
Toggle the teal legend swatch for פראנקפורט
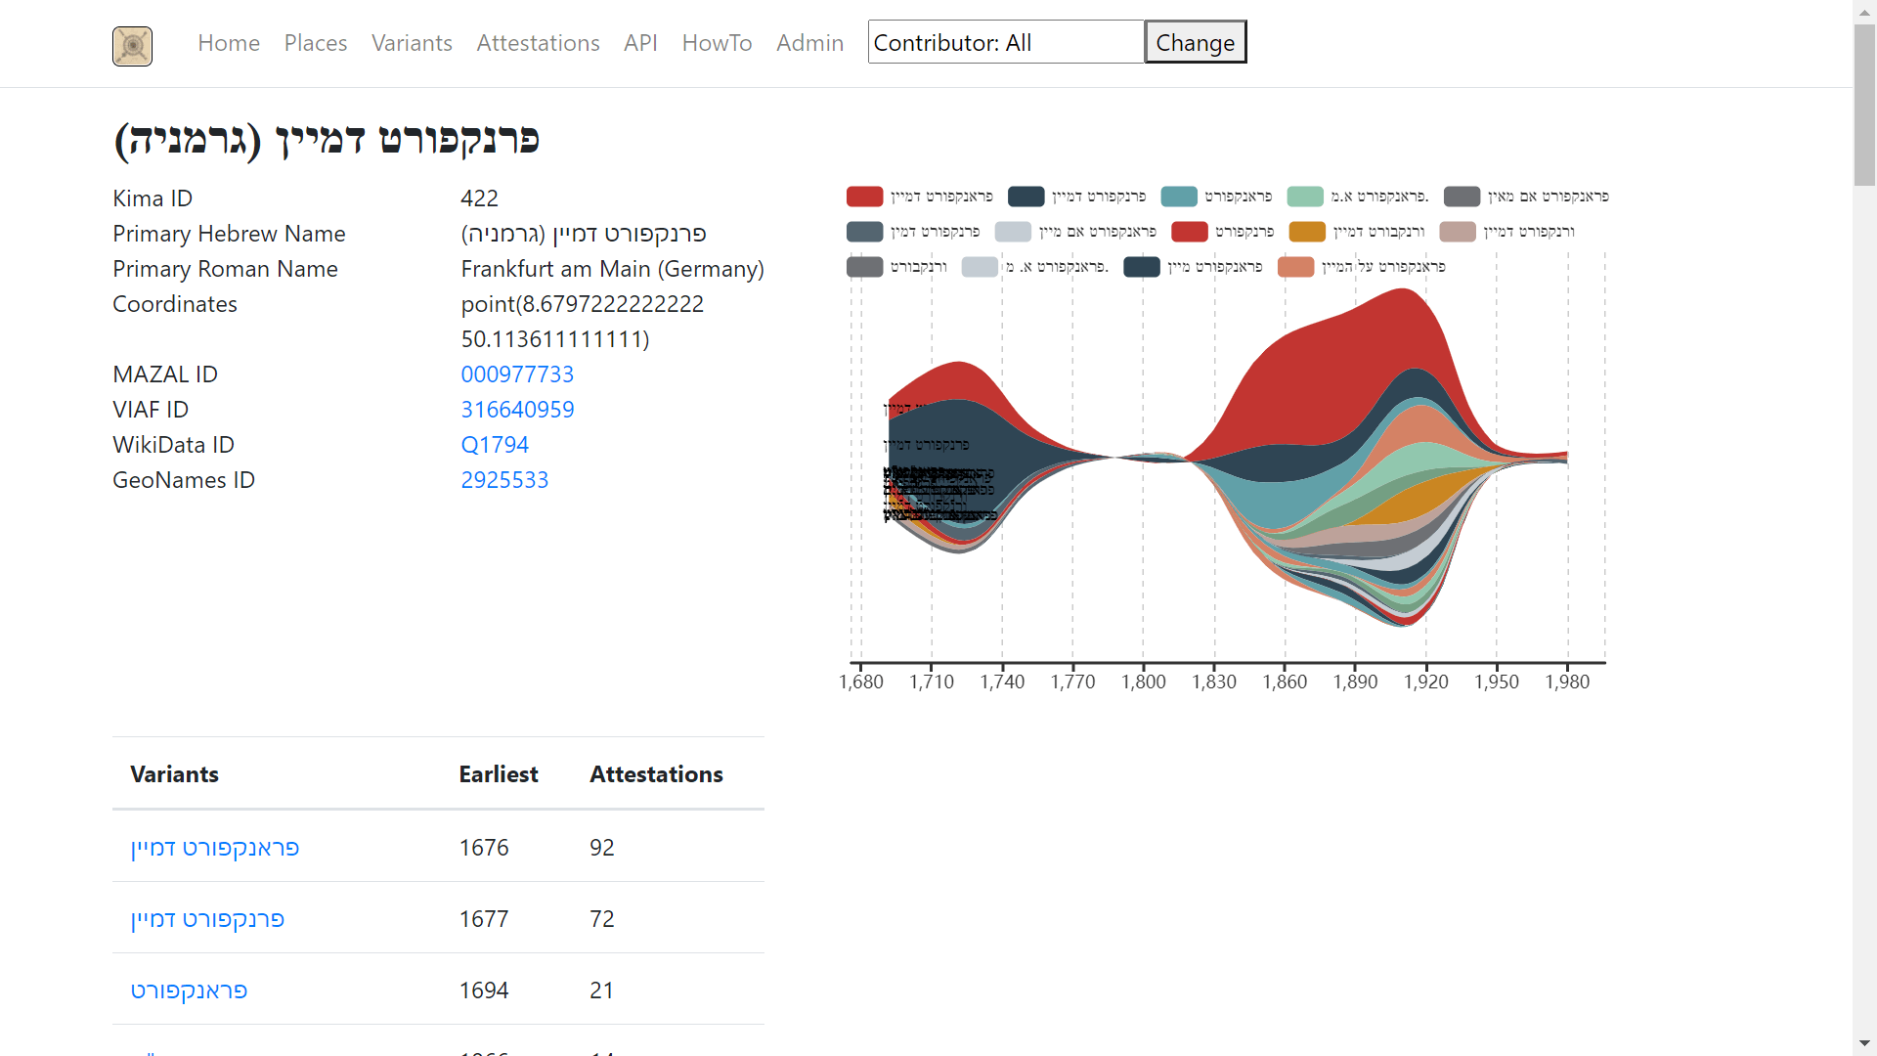coord(1179,197)
